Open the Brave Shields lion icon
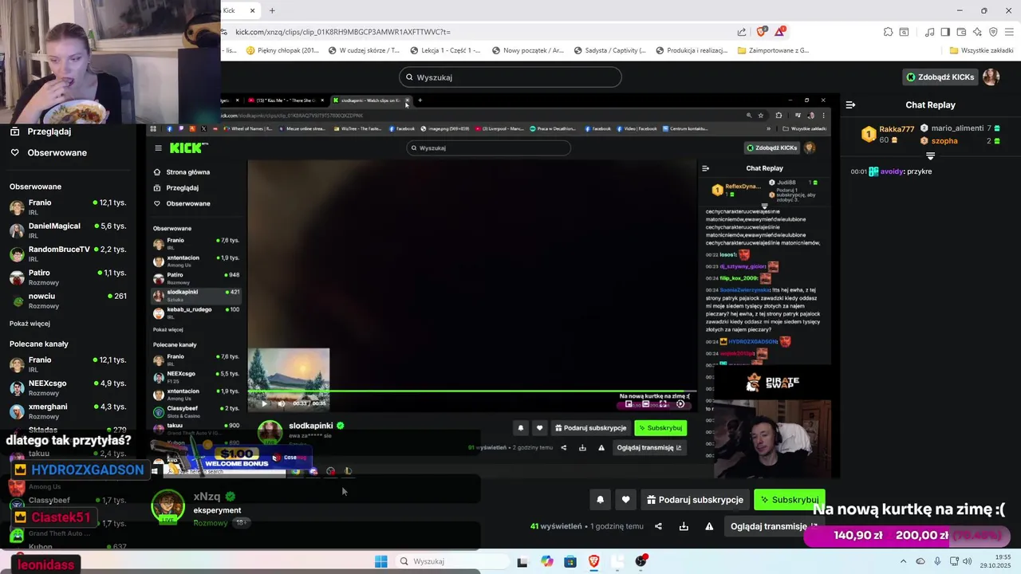This screenshot has width=1021, height=574. pyautogui.click(x=762, y=32)
